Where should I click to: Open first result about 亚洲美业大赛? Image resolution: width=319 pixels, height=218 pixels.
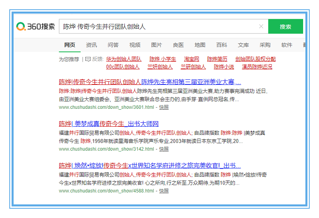coord(150,82)
